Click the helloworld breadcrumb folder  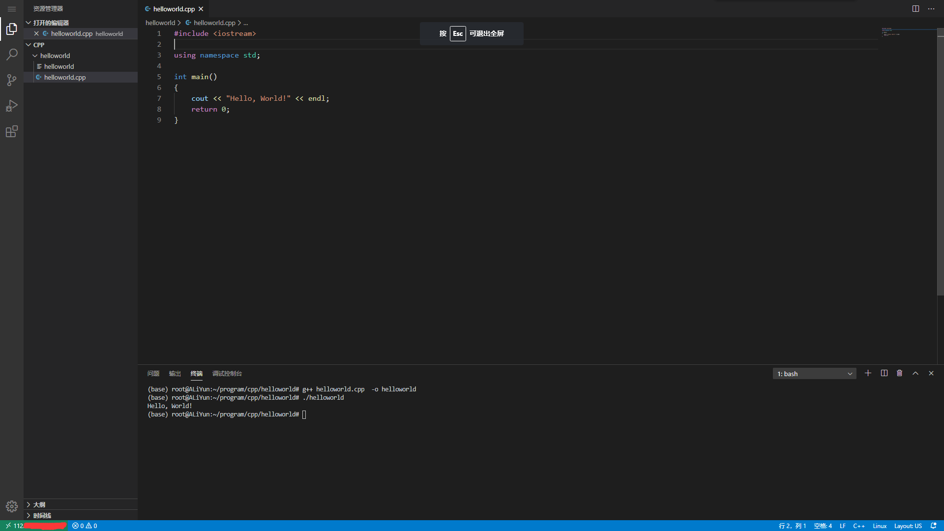coord(160,23)
